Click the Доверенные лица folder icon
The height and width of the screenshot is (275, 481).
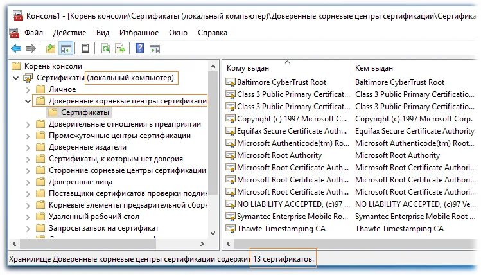click(x=40, y=182)
